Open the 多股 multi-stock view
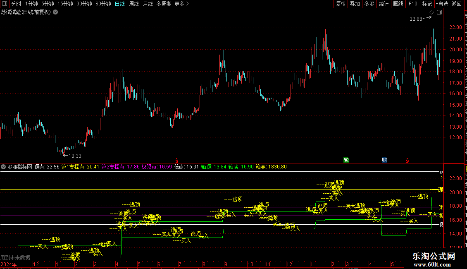This screenshot has width=467, height=269. (x=369, y=4)
